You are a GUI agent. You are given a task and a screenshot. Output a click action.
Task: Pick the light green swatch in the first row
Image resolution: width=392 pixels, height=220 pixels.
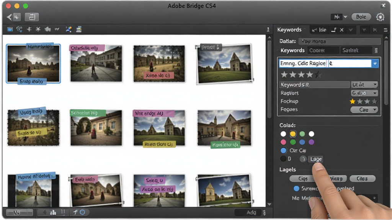(x=302, y=134)
